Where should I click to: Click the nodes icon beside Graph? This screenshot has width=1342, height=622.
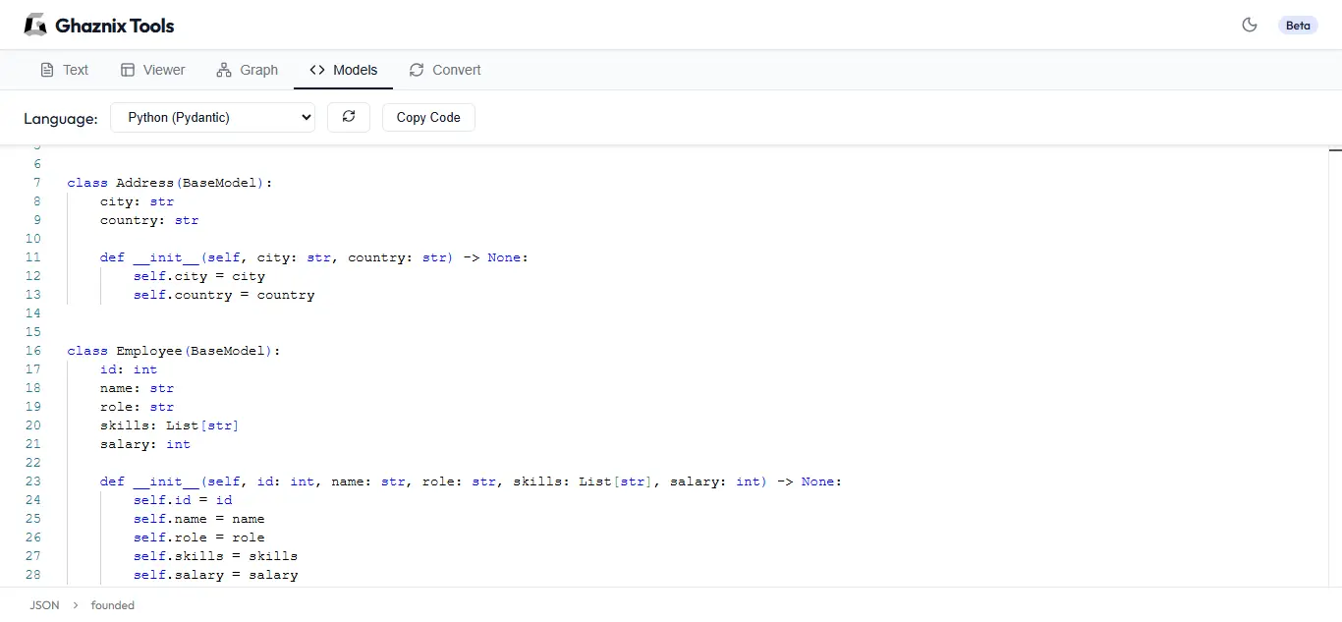[x=223, y=70]
